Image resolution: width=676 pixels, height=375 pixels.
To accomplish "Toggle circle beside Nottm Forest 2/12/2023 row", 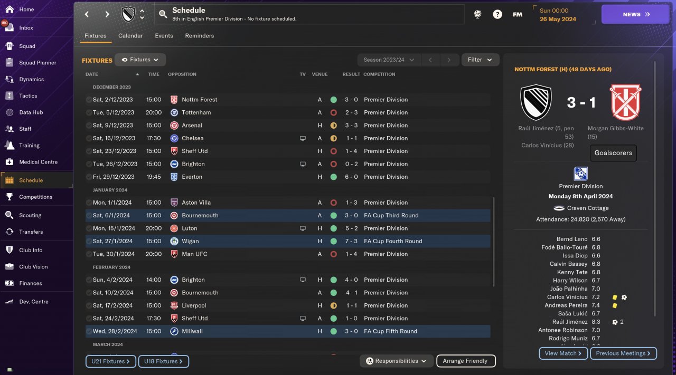I will tap(89, 100).
